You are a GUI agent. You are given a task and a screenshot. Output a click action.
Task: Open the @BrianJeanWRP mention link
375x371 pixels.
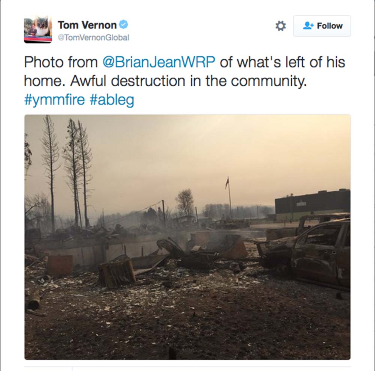[x=159, y=62]
